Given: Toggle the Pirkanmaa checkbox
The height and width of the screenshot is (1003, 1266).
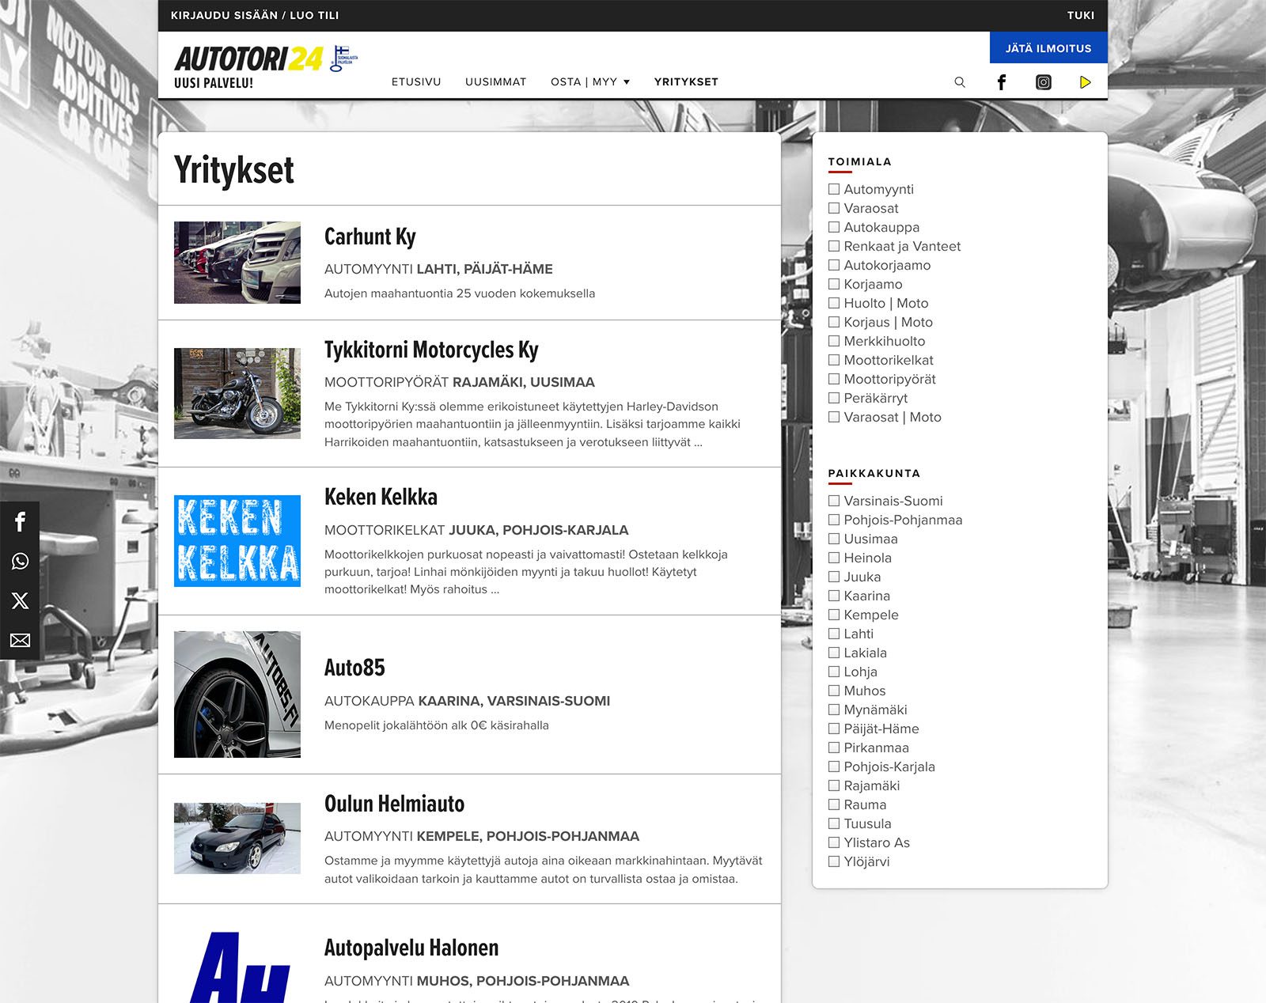Looking at the screenshot, I should tap(834, 748).
